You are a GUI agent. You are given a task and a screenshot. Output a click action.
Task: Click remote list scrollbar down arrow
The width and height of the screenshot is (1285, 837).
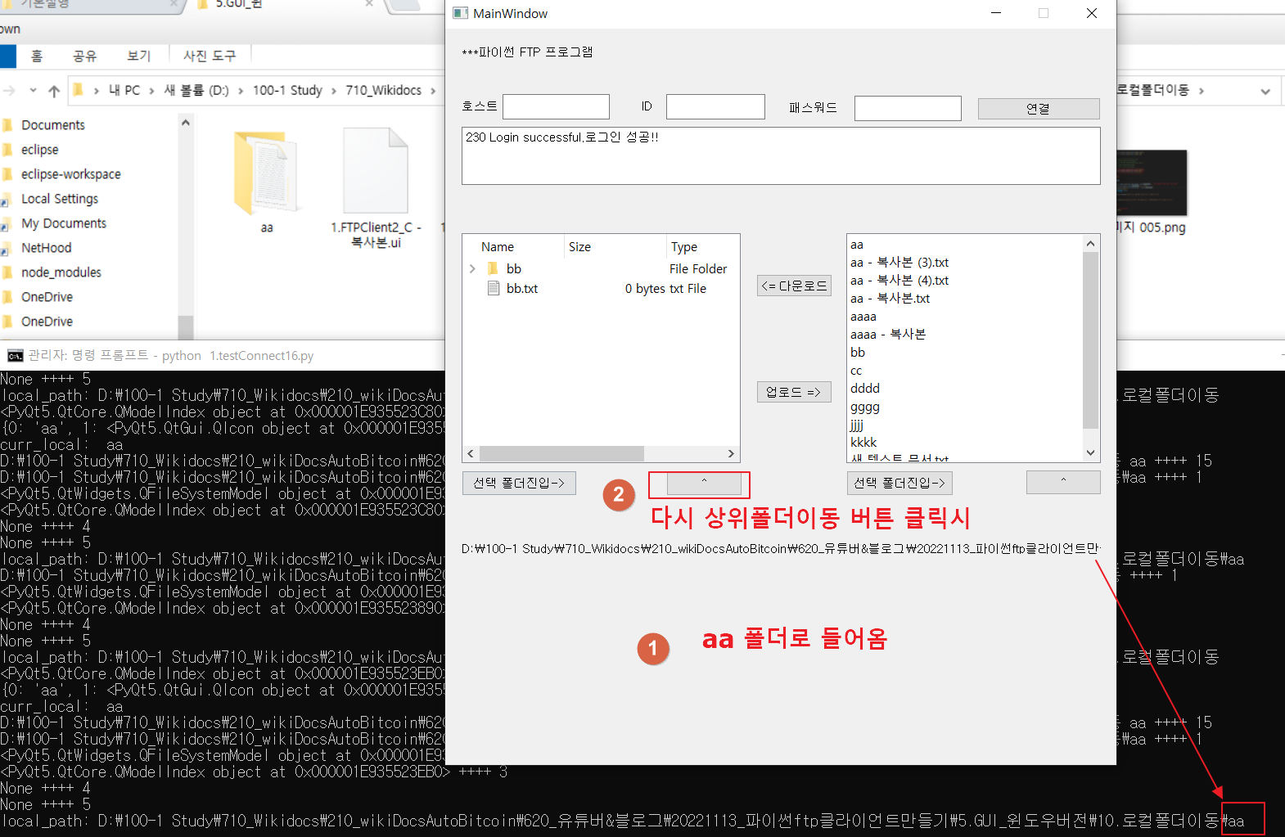(x=1090, y=452)
